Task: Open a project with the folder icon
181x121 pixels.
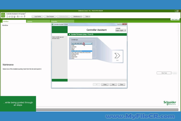Action: click(10, 17)
